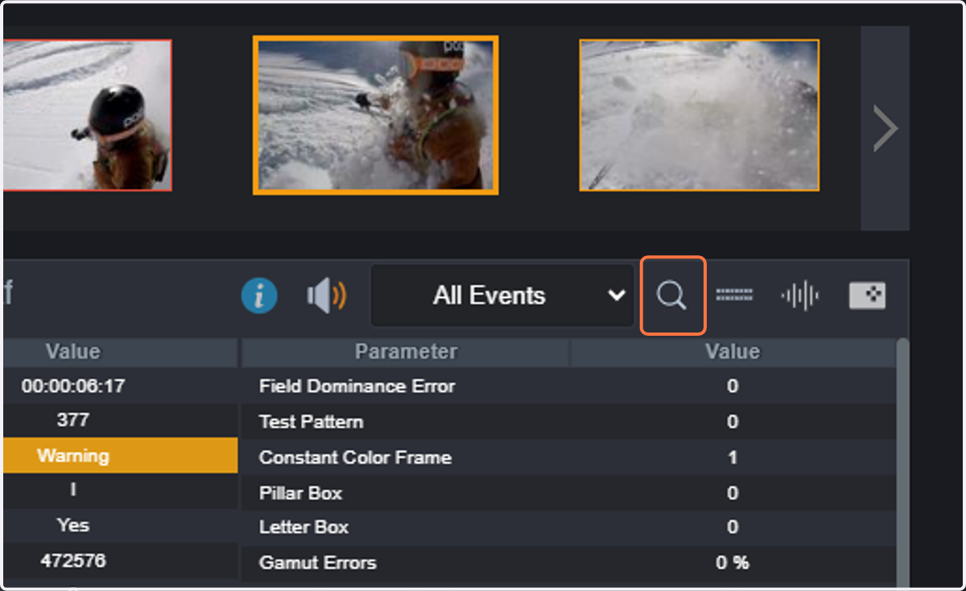Viewport: 966px width, 591px height.
Task: Click the 00:00:06:17 timecode value
Action: [73, 386]
